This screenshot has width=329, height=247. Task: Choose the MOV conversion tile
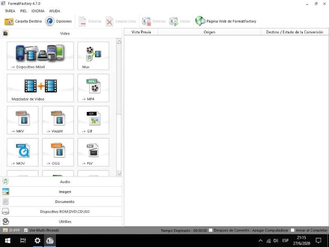click(23, 152)
